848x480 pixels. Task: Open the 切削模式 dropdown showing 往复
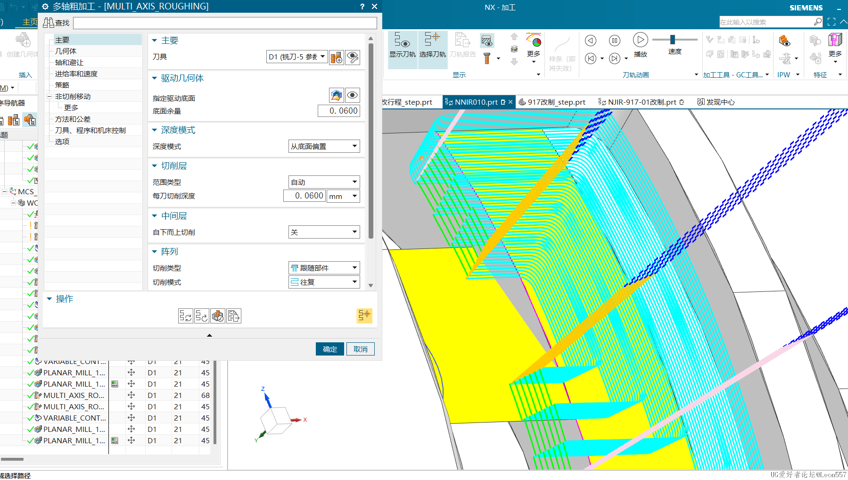coord(324,282)
